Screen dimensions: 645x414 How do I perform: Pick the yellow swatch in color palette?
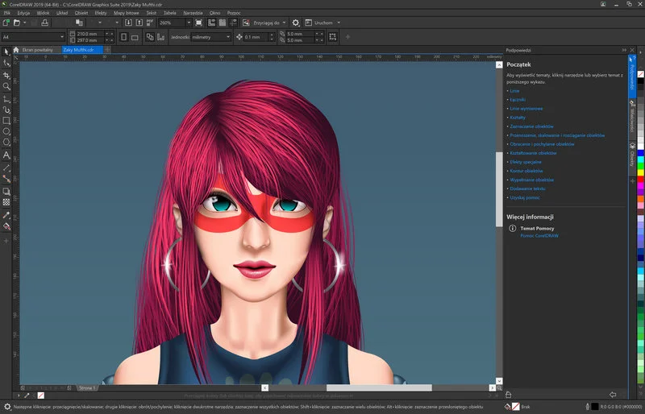point(640,173)
